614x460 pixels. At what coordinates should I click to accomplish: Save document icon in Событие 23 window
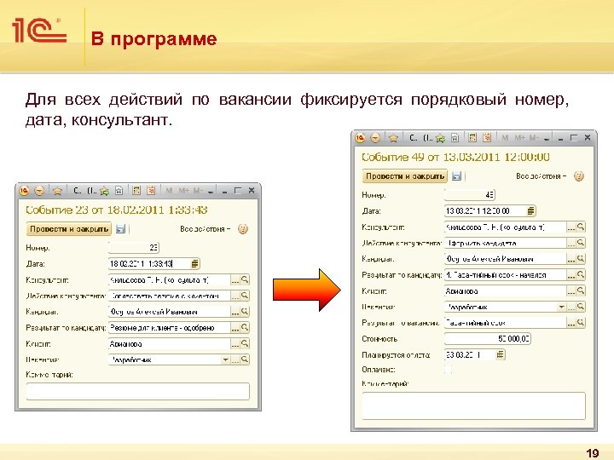click(x=120, y=229)
